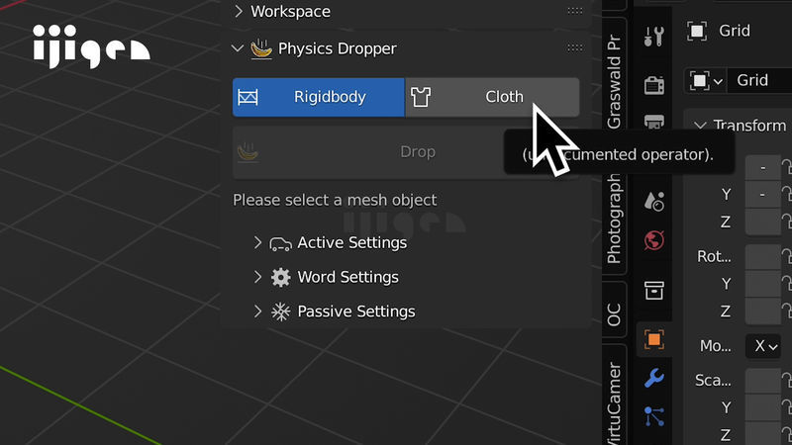Click the Grid data name field
Viewport: 792px width, 445px height.
(759, 80)
